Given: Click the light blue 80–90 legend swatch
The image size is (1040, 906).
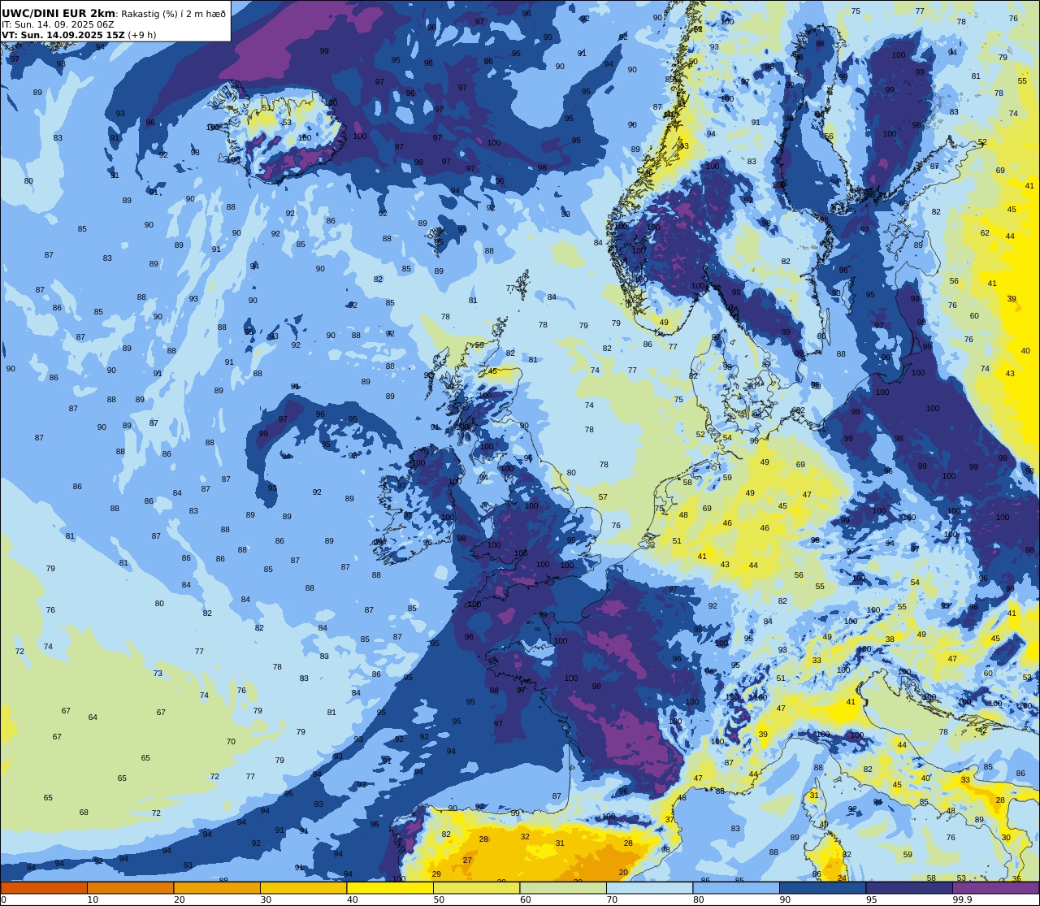Looking at the screenshot, I should pyautogui.click(x=736, y=887).
